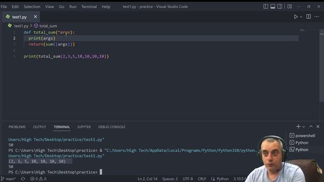
Task: Open the View menu
Action: coord(50,7)
